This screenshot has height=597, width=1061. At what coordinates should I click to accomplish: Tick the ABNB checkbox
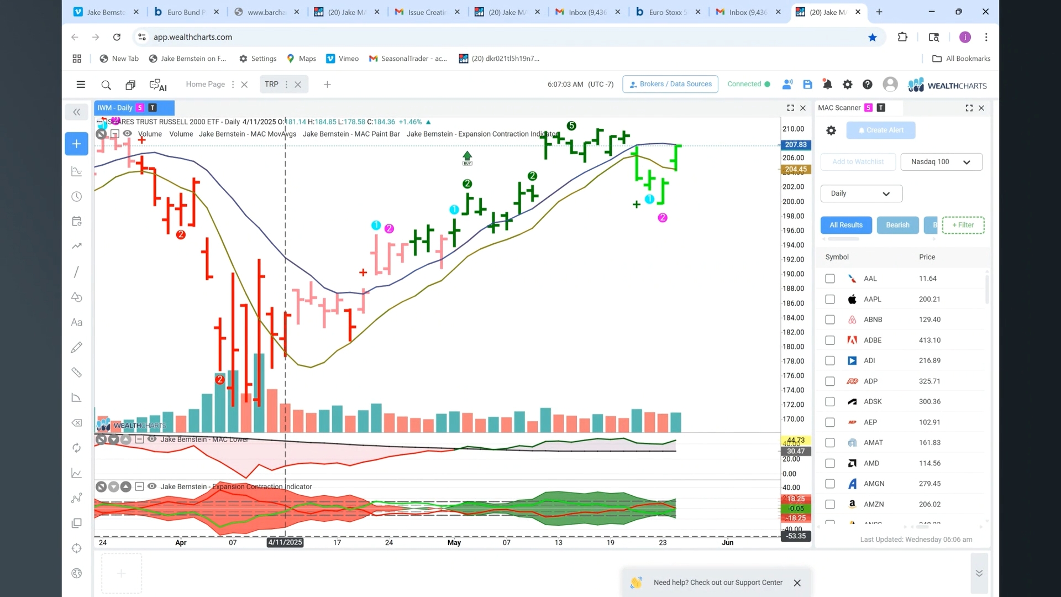[x=829, y=320]
